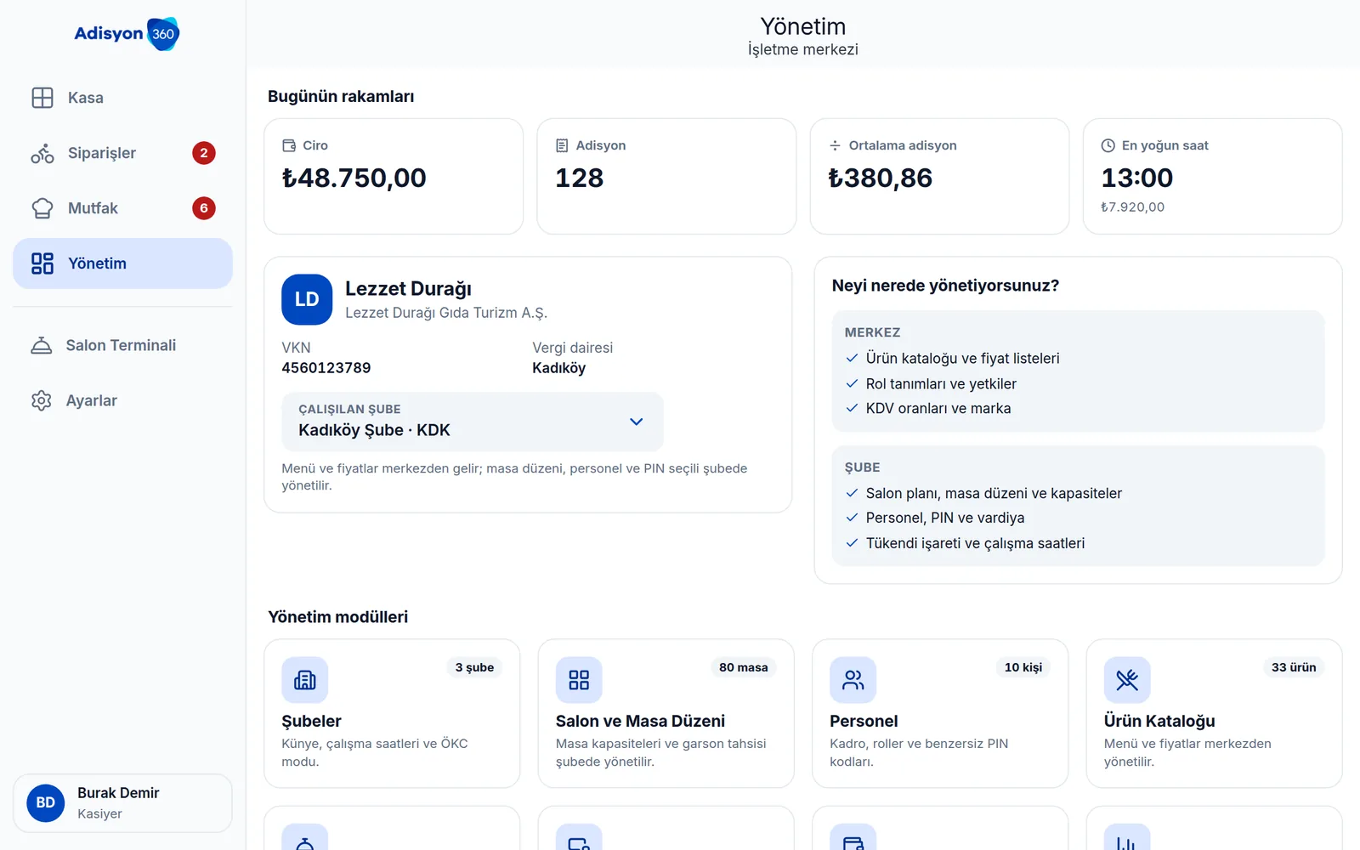Click the Adisyon receipt icon

562,145
